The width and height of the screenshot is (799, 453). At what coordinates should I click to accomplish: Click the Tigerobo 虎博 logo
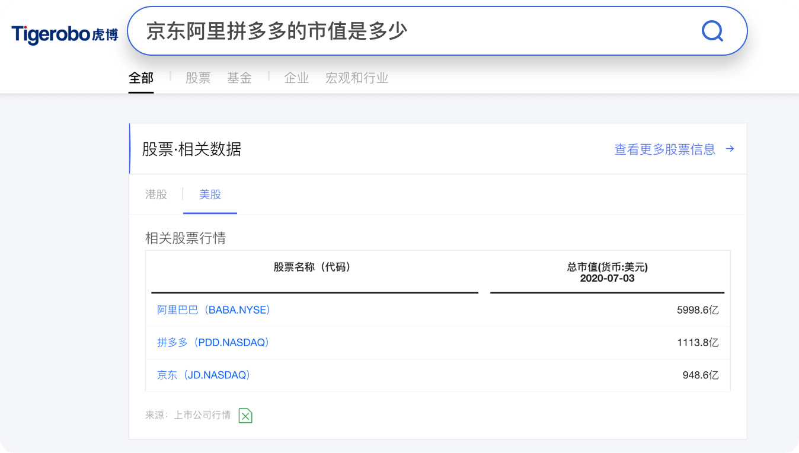tap(64, 34)
